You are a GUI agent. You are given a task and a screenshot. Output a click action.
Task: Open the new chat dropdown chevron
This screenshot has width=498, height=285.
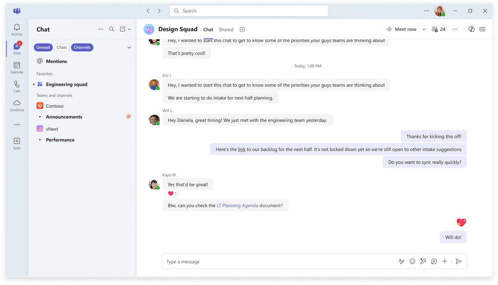coord(129,29)
